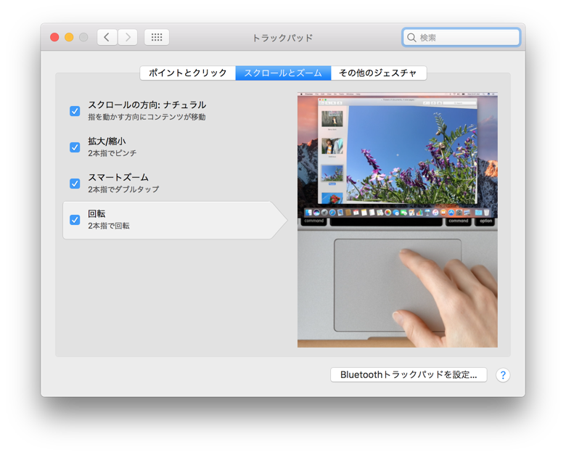Click Bluetoothトラックパッドを設定... button
Image resolution: width=566 pixels, height=455 pixels.
(x=409, y=375)
